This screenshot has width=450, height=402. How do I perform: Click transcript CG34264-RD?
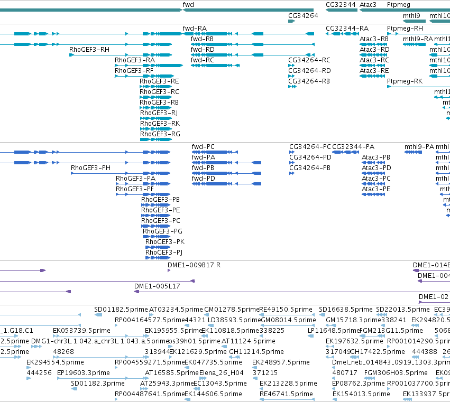click(291, 76)
